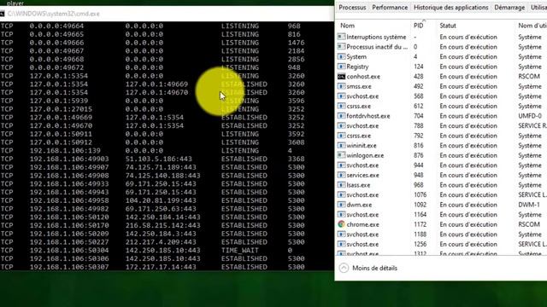Click icon of svchost.exe with PID 944
The width and height of the screenshot is (547, 307).
[341, 165]
